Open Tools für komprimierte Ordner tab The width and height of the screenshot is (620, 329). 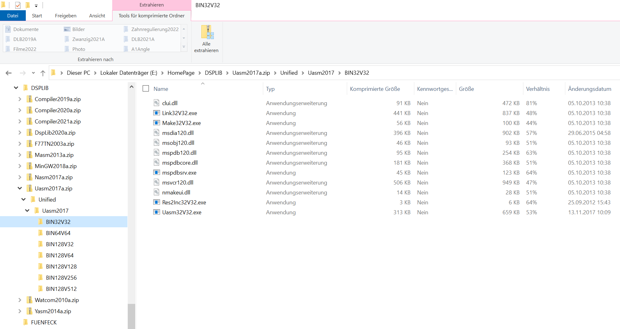point(152,16)
